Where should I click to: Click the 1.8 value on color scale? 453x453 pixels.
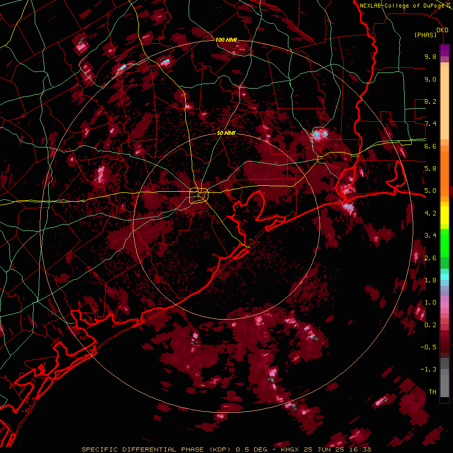coord(430,280)
